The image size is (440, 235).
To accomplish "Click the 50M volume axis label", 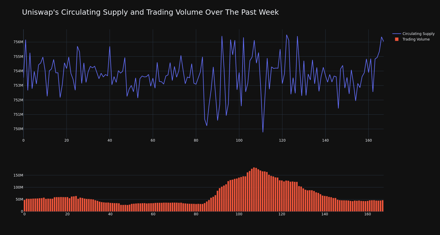I will 19,199.
